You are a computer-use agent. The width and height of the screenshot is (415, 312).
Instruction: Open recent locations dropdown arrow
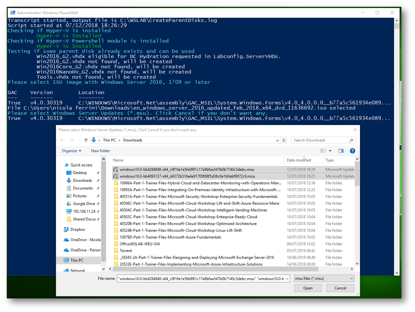pos(79,140)
